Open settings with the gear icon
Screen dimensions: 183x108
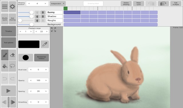click(x=12, y=7)
